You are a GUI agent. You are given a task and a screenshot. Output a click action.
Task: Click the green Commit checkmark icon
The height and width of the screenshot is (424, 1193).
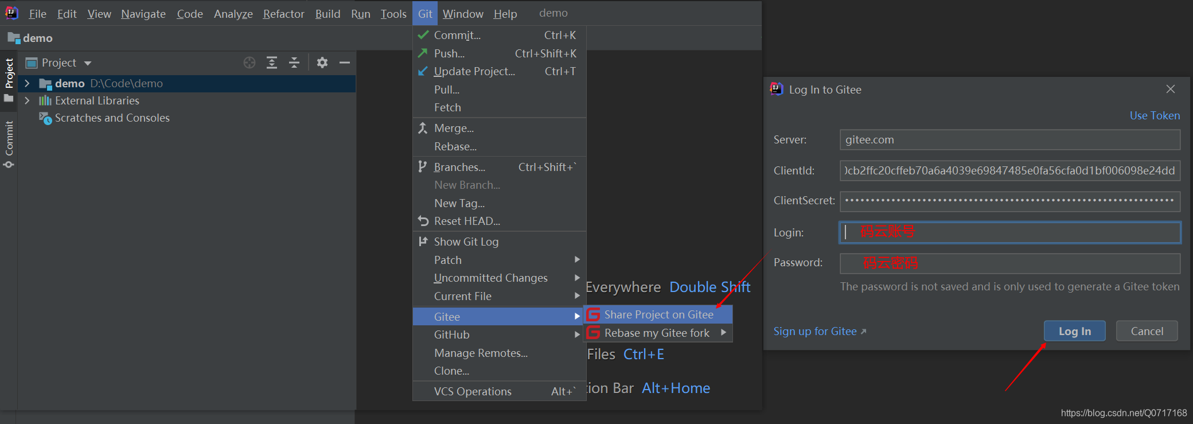pos(423,35)
